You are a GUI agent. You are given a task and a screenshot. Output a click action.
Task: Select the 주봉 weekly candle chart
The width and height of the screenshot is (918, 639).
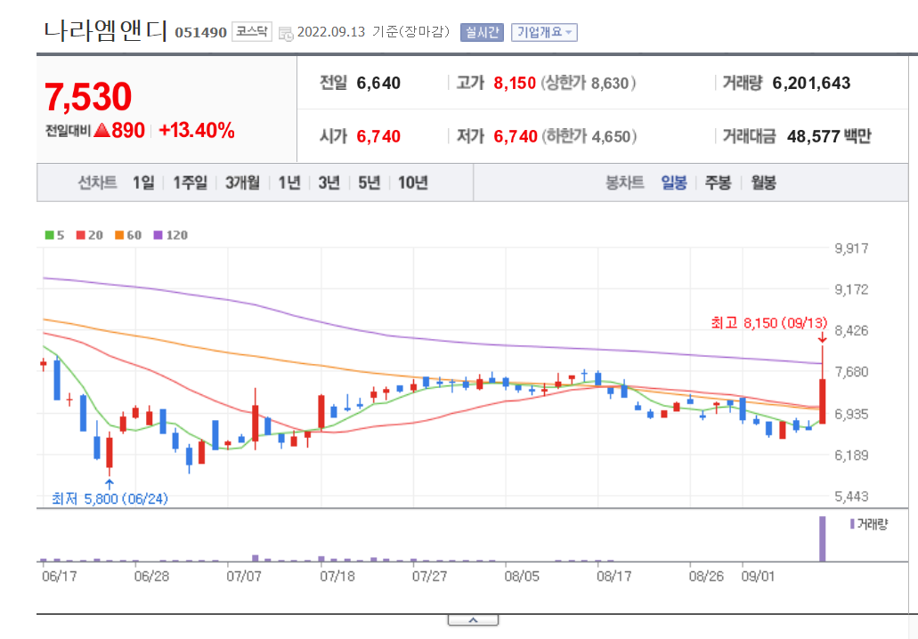point(718,182)
